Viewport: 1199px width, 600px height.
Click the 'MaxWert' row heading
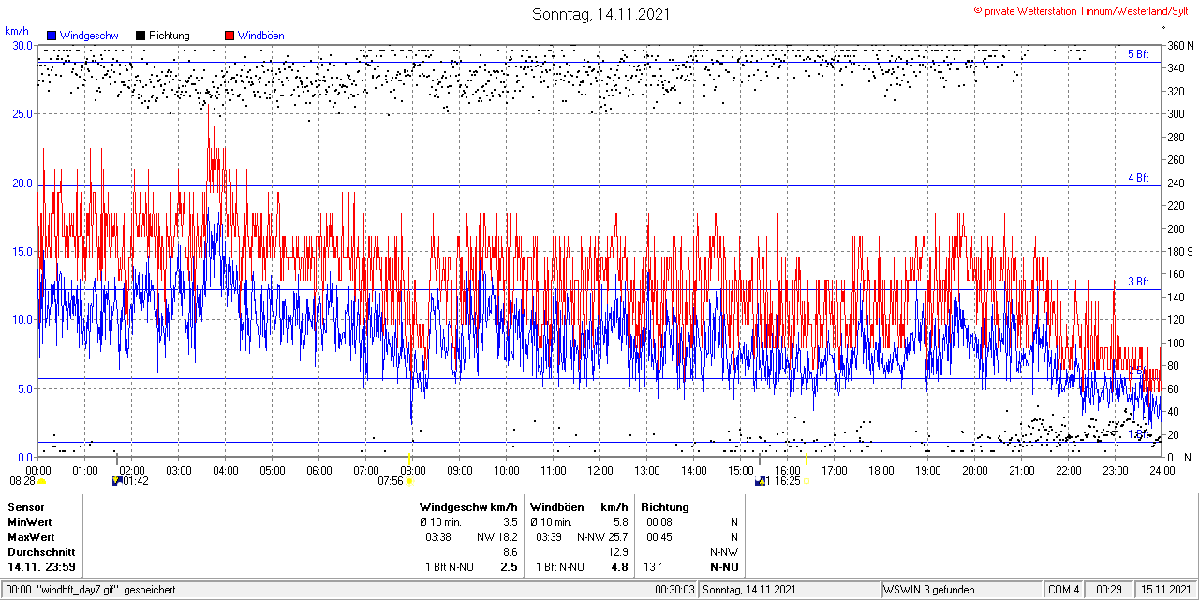[31, 537]
